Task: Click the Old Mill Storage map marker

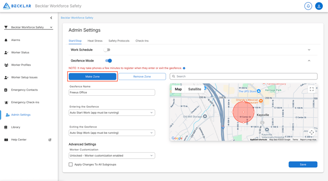Action: (205, 116)
